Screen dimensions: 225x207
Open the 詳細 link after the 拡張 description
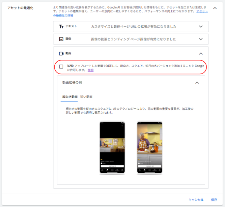click(91, 70)
